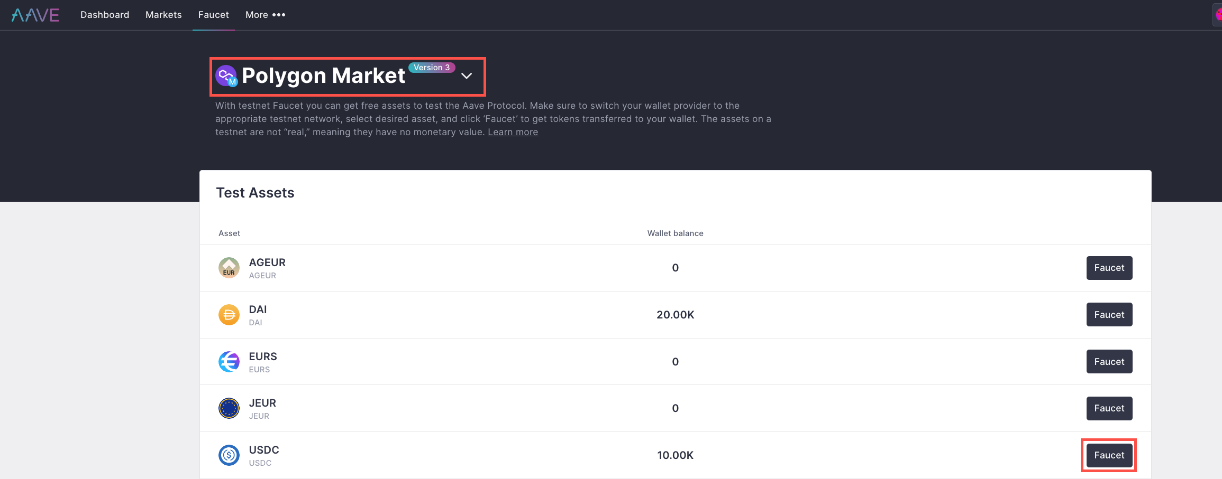The height and width of the screenshot is (479, 1222).
Task: Select the AGEUR asset name
Action: 267,262
